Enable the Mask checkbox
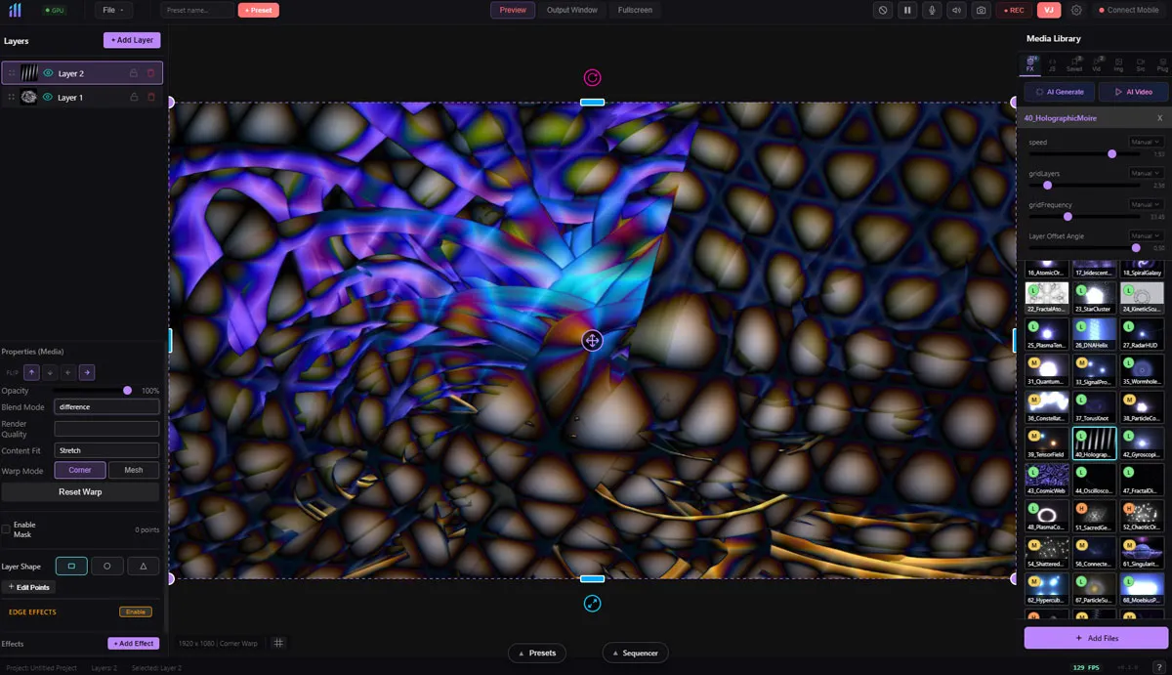The width and height of the screenshot is (1172, 675). [x=8, y=528]
